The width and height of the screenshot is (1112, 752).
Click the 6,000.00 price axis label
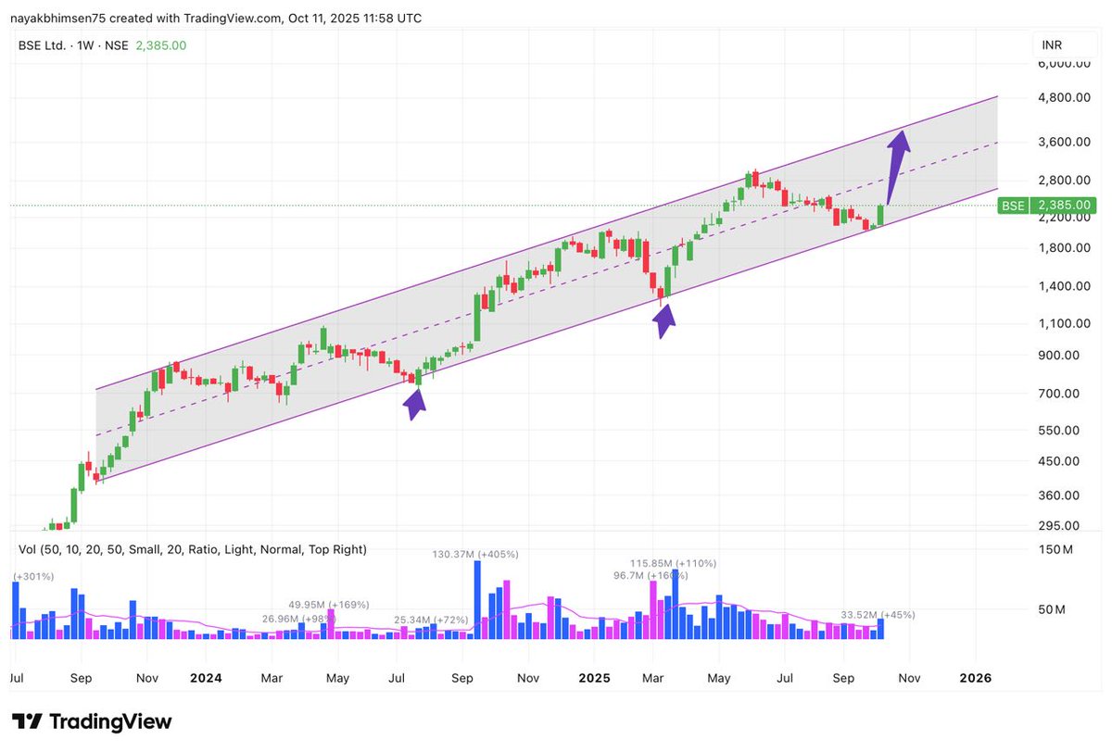pyautogui.click(x=1066, y=62)
